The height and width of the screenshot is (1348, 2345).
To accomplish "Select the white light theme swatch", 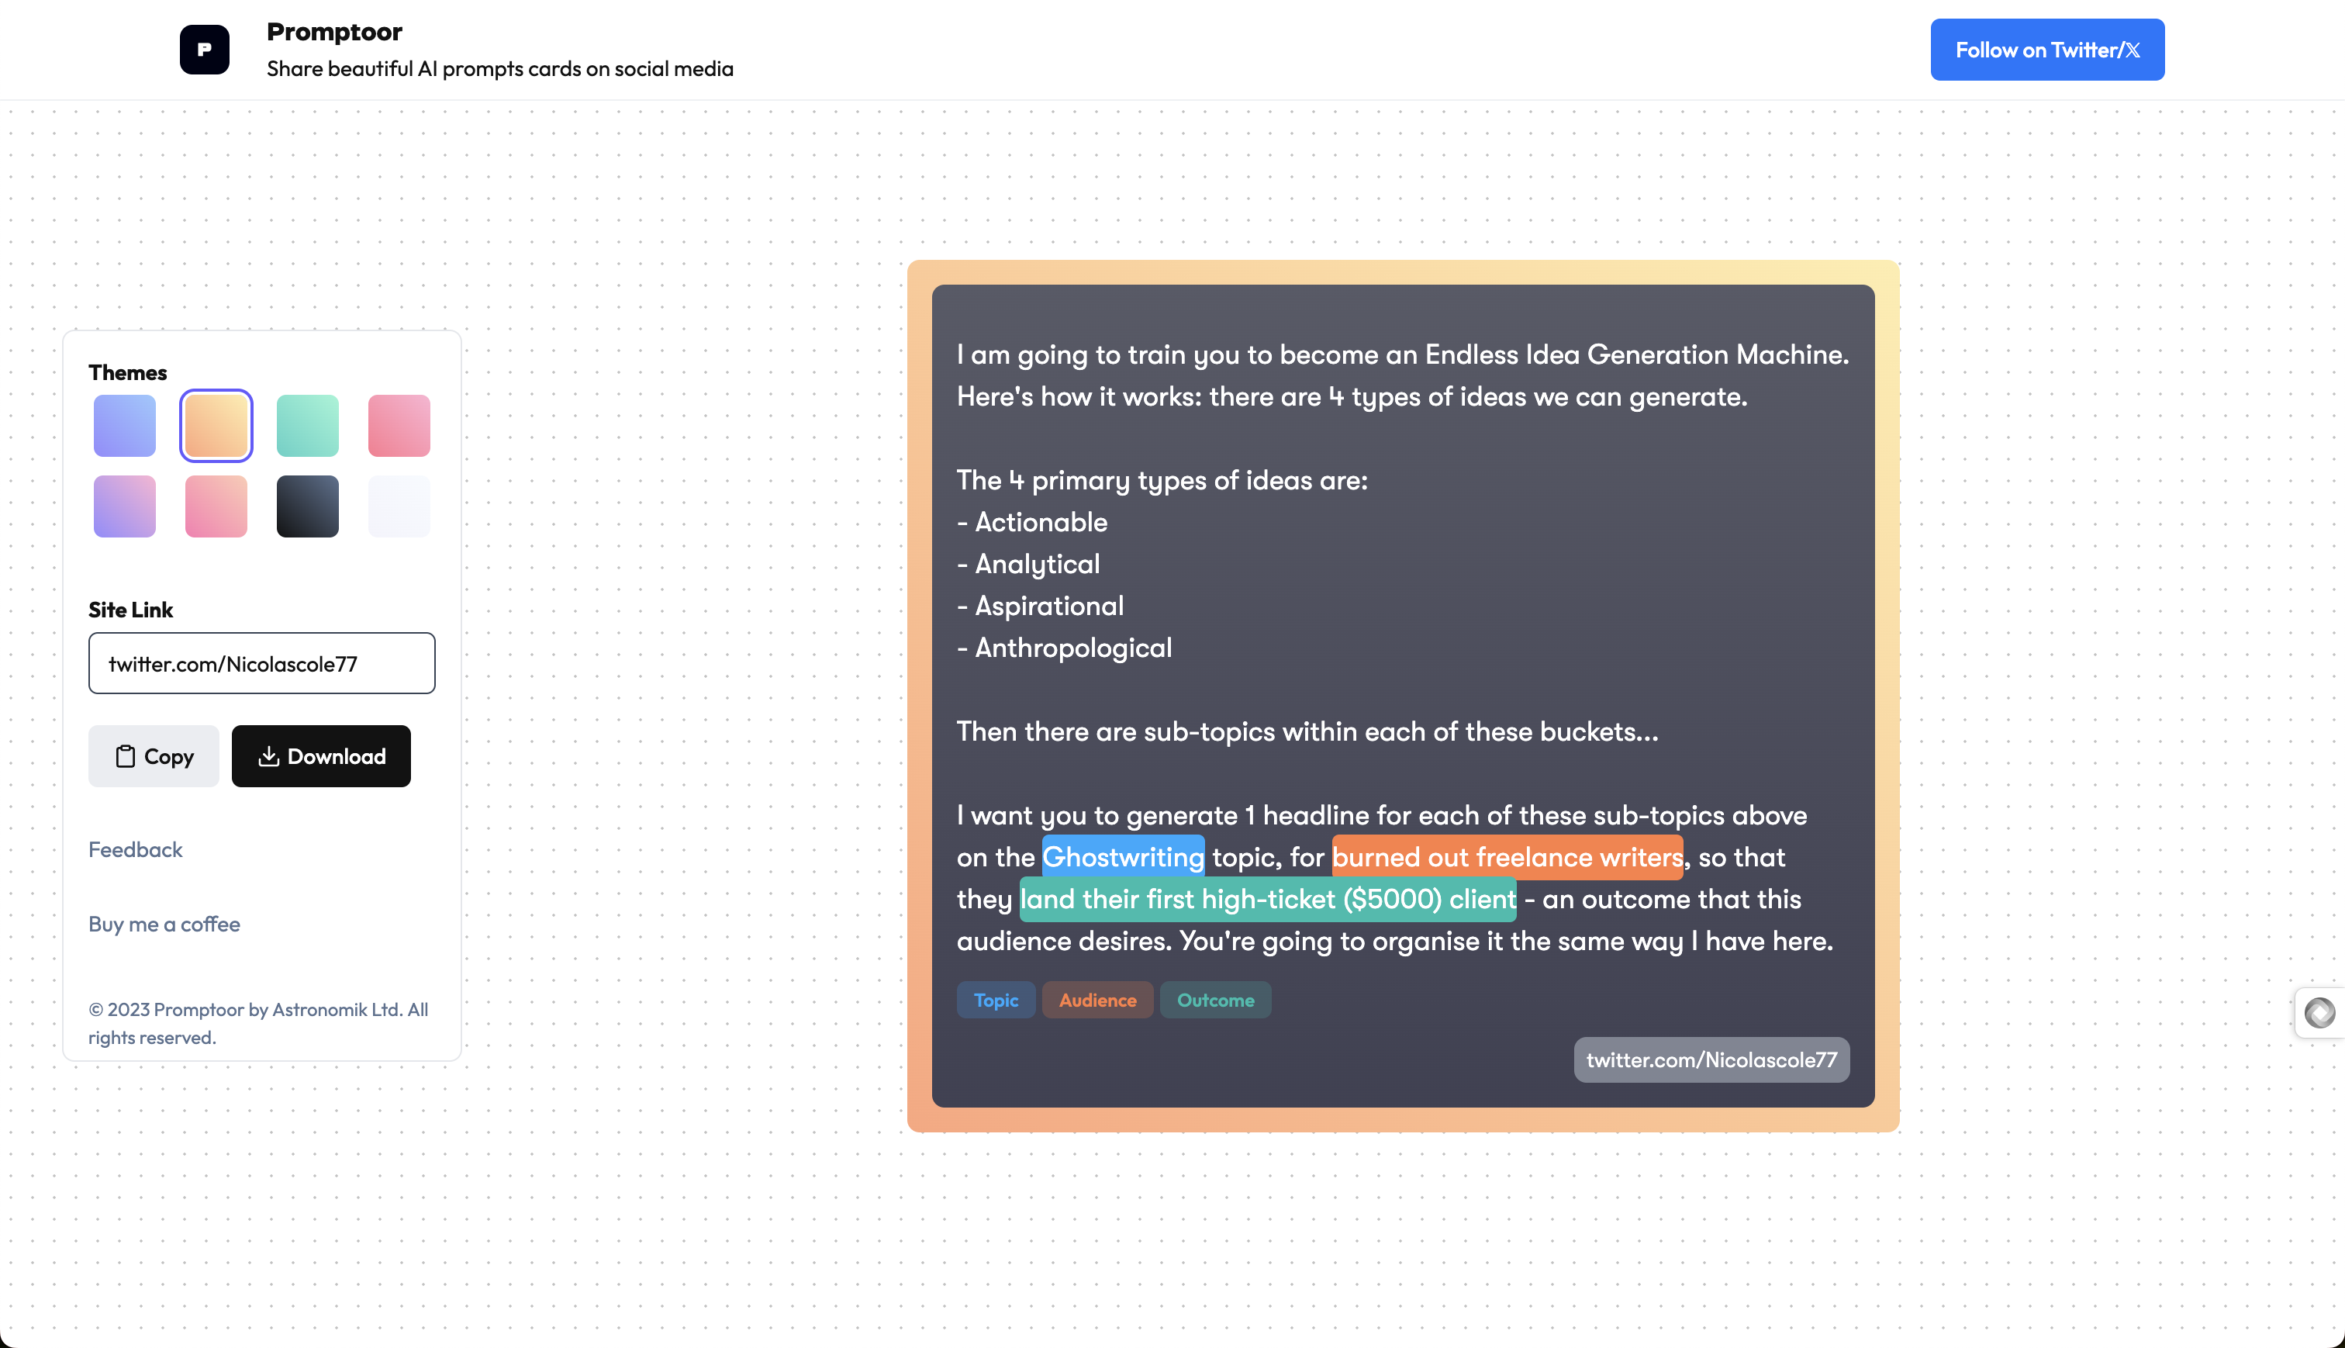I will click(x=399, y=506).
